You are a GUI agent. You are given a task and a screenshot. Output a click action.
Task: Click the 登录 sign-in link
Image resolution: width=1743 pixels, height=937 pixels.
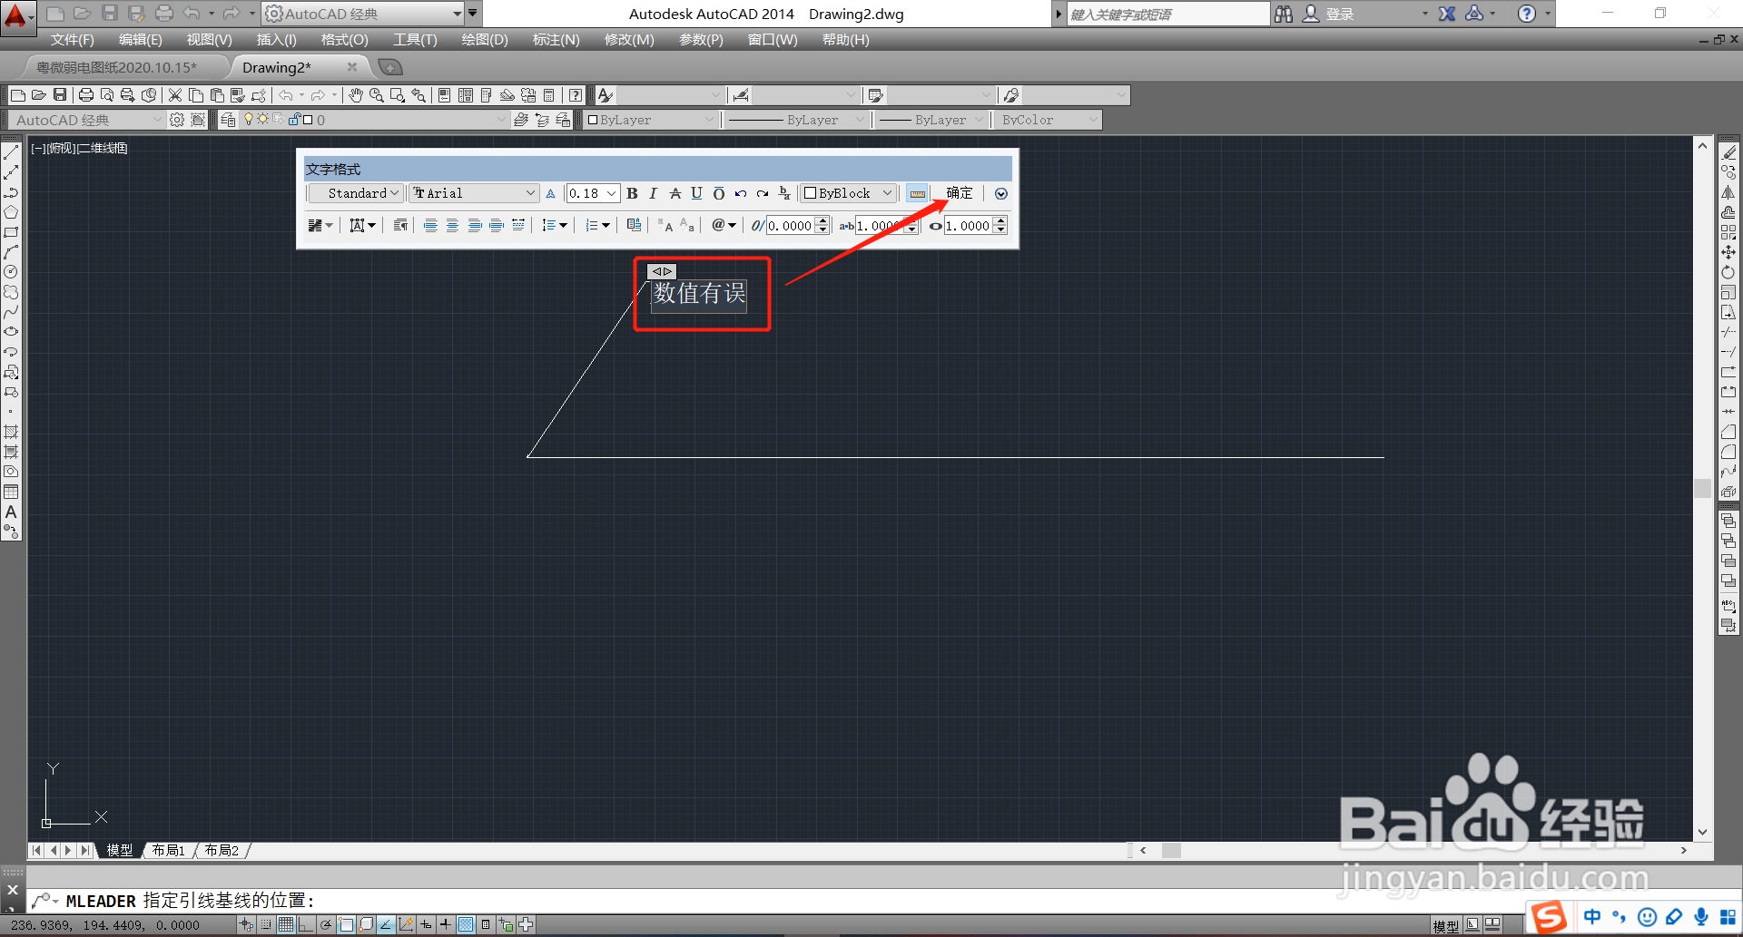coord(1340,14)
